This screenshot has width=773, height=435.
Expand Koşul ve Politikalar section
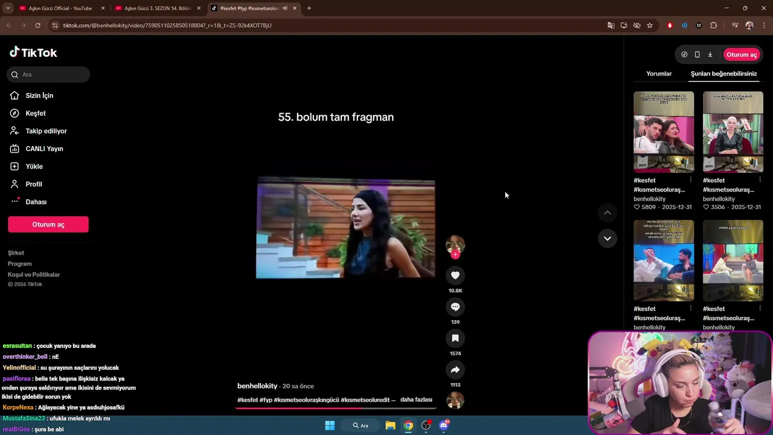34,275
